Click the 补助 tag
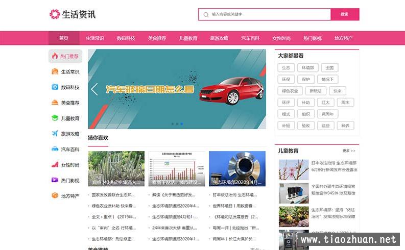The width and height of the screenshot is (405, 250). 306,103
